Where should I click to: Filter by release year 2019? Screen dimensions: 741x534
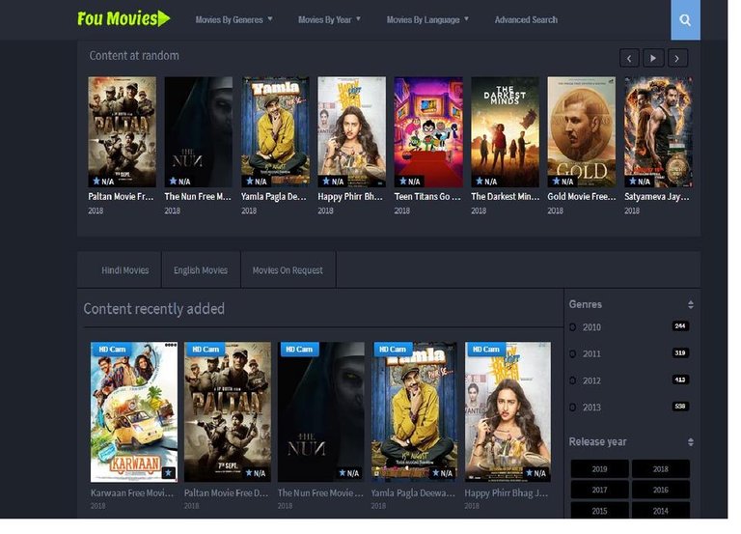(599, 468)
